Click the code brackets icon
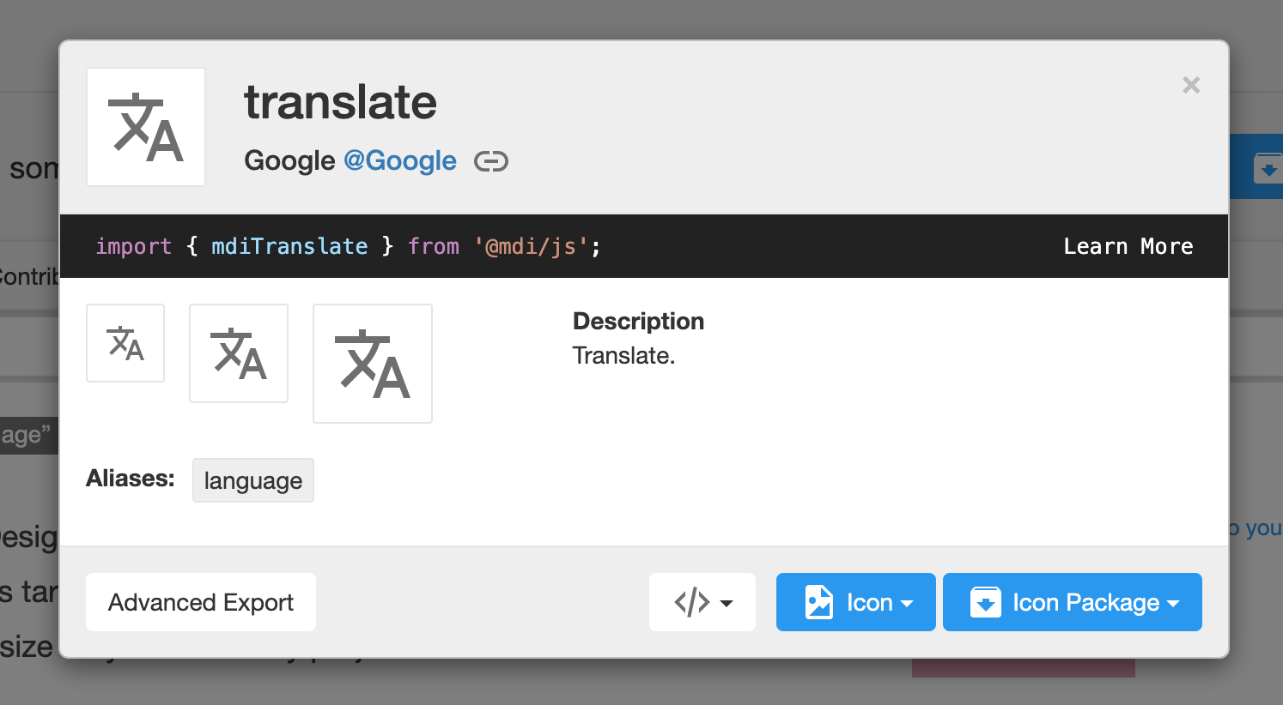 692,602
